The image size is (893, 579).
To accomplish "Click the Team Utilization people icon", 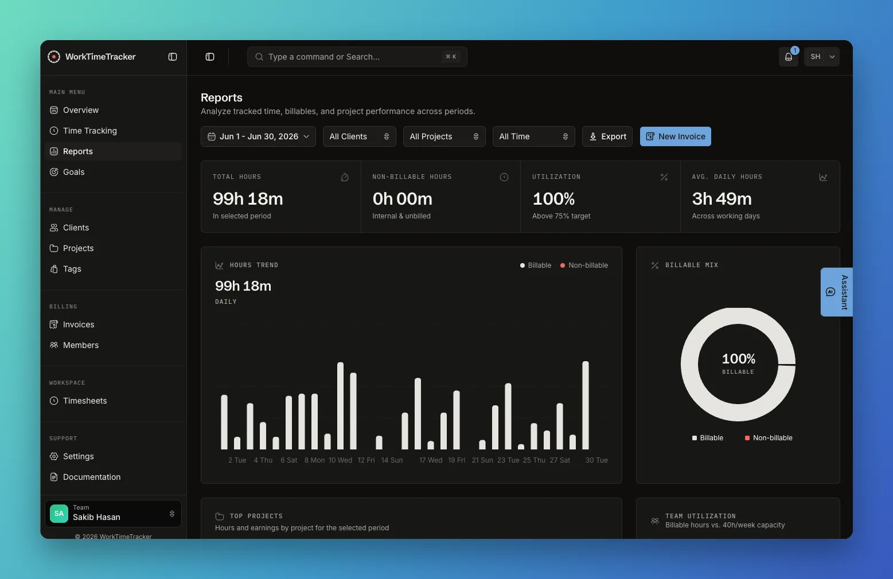I will pos(655,521).
